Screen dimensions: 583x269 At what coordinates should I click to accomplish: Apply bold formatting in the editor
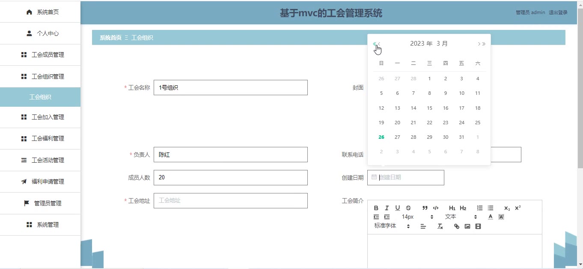376,208
